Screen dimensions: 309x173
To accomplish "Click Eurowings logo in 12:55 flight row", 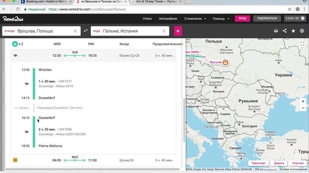I will point(15,56).
